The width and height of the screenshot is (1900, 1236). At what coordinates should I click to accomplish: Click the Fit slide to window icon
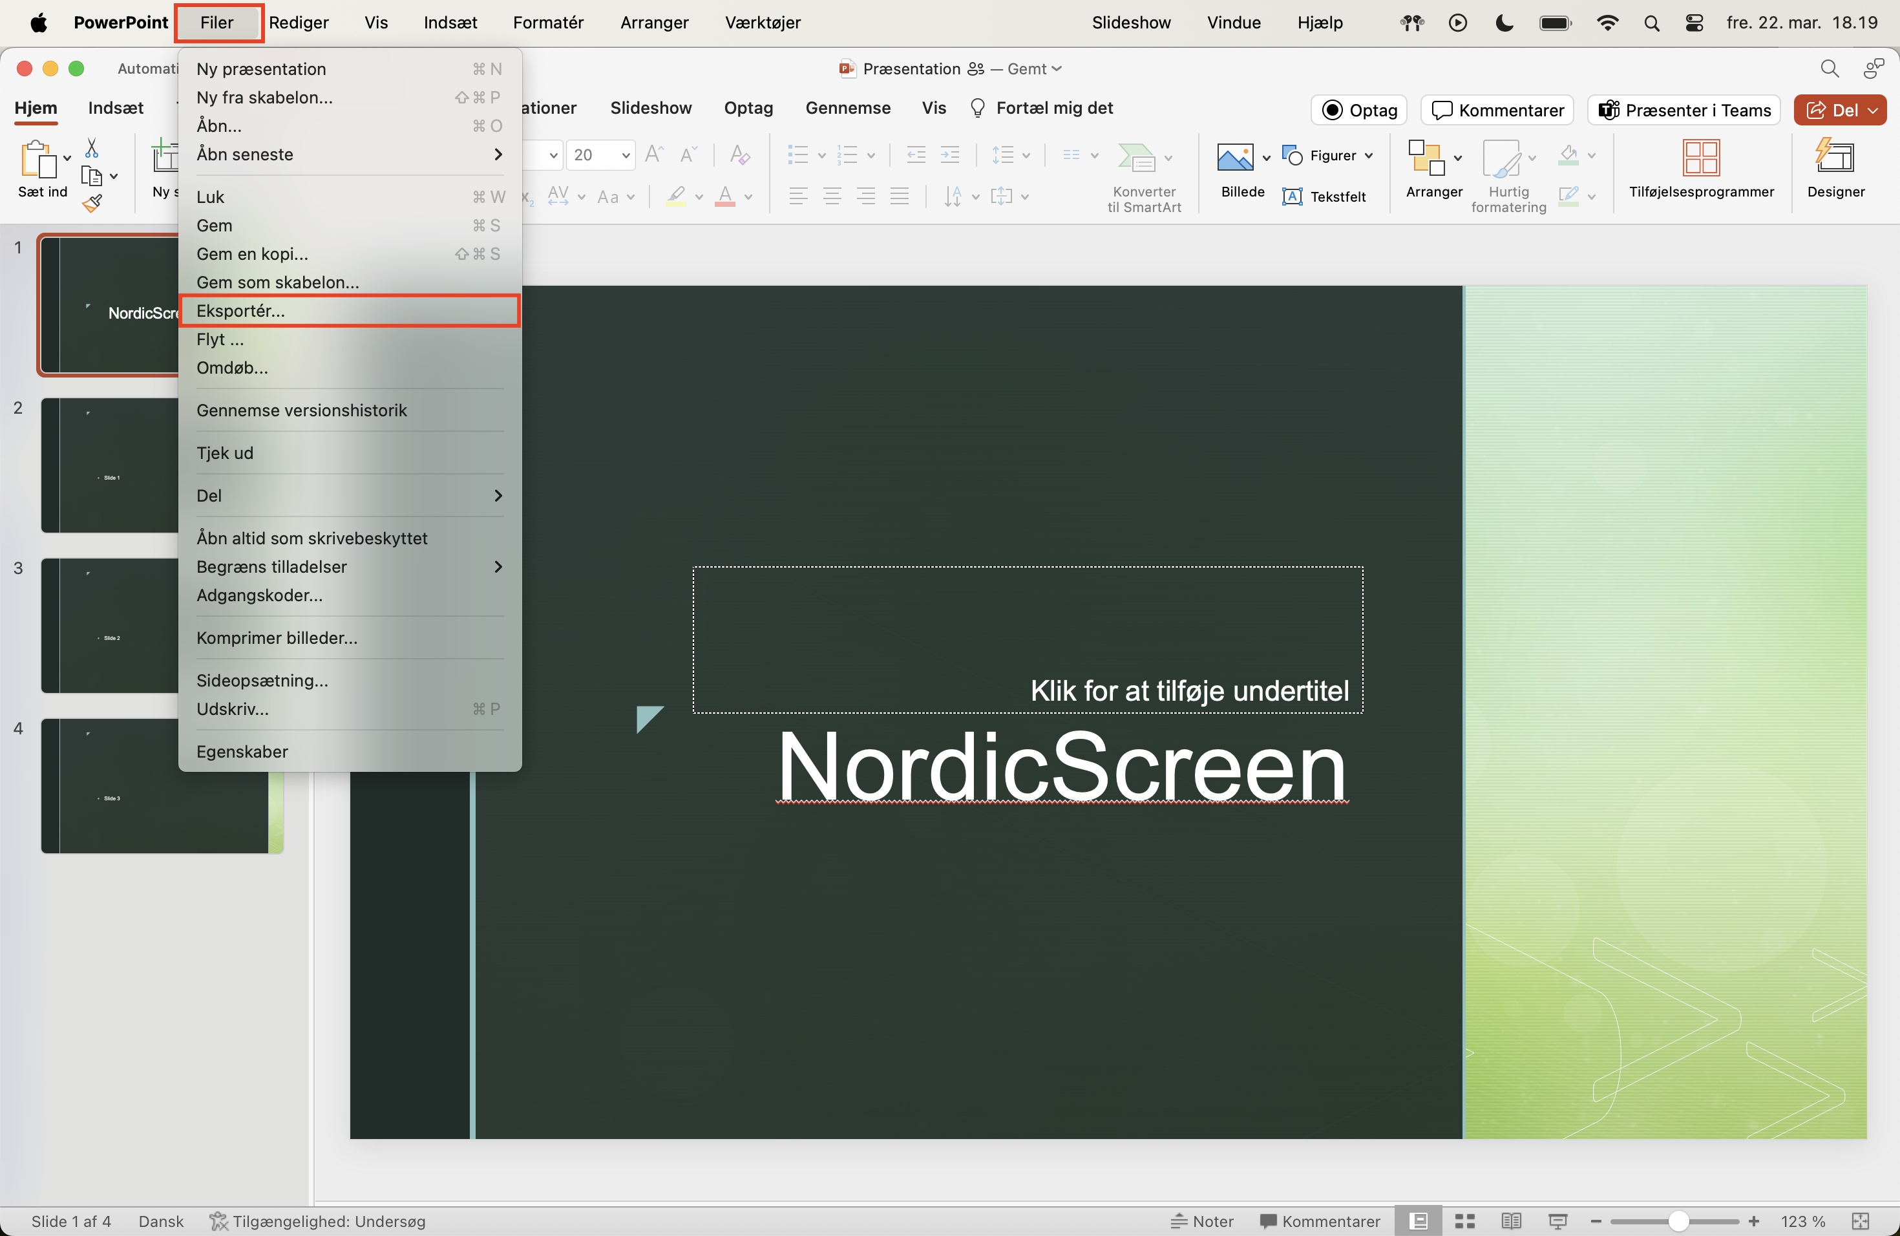pyautogui.click(x=1860, y=1221)
